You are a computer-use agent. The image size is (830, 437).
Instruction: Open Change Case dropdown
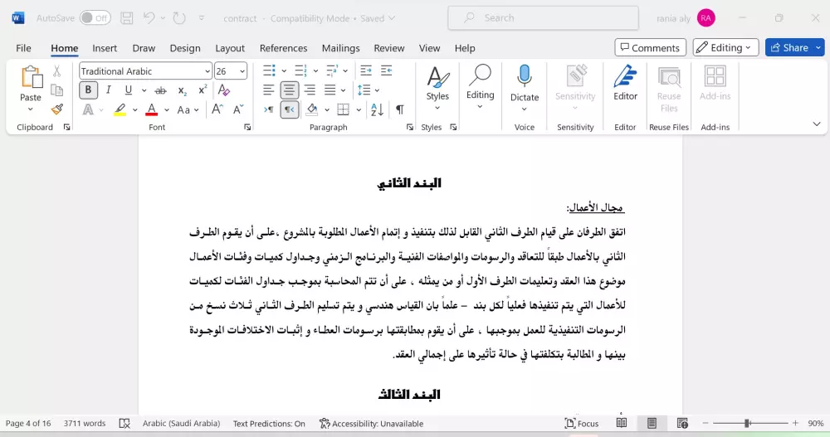[x=188, y=110]
